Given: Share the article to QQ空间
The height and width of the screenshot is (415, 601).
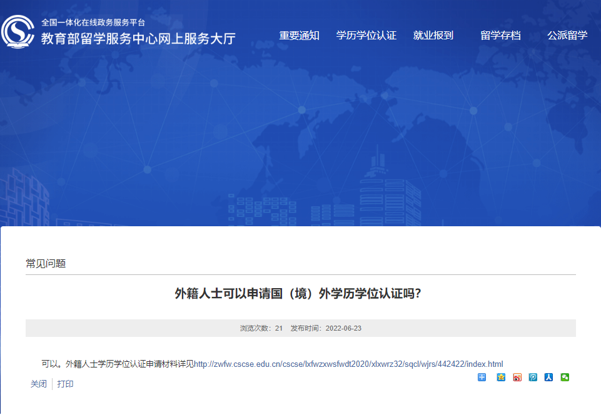Looking at the screenshot, I should [500, 377].
